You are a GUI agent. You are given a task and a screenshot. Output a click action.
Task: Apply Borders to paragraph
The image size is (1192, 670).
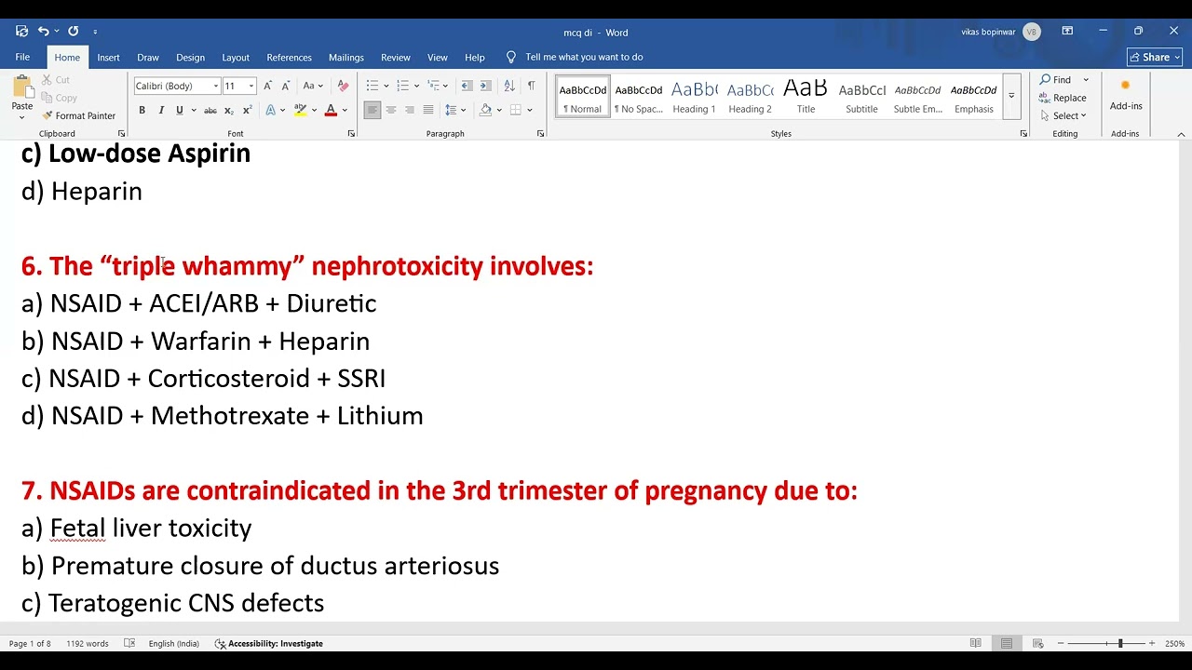[515, 110]
